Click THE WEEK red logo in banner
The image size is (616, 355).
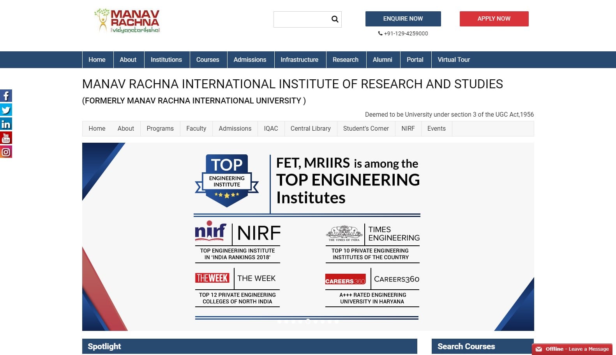click(212, 278)
